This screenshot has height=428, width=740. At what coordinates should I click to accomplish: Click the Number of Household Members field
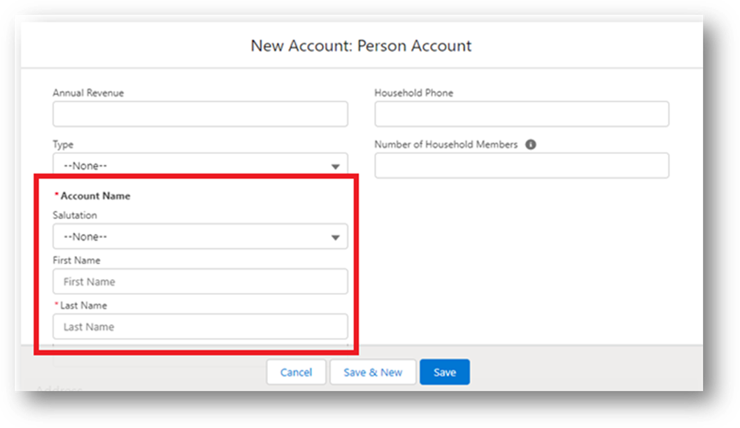[x=522, y=165]
